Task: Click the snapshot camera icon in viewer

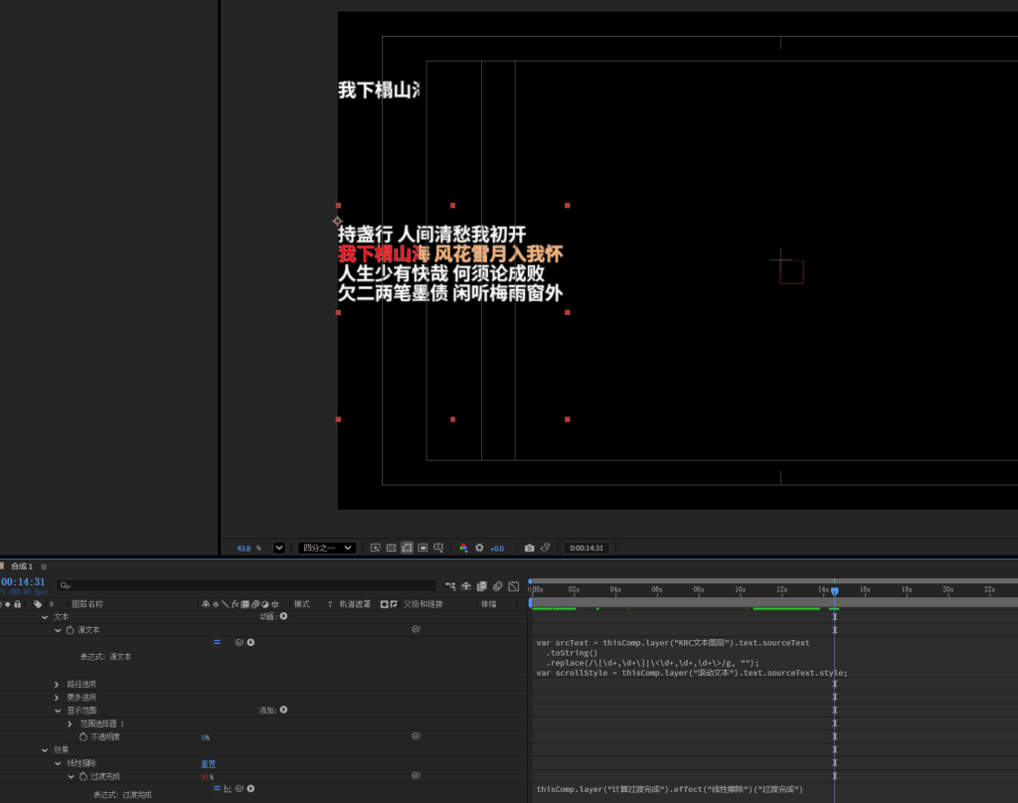Action: (x=529, y=548)
